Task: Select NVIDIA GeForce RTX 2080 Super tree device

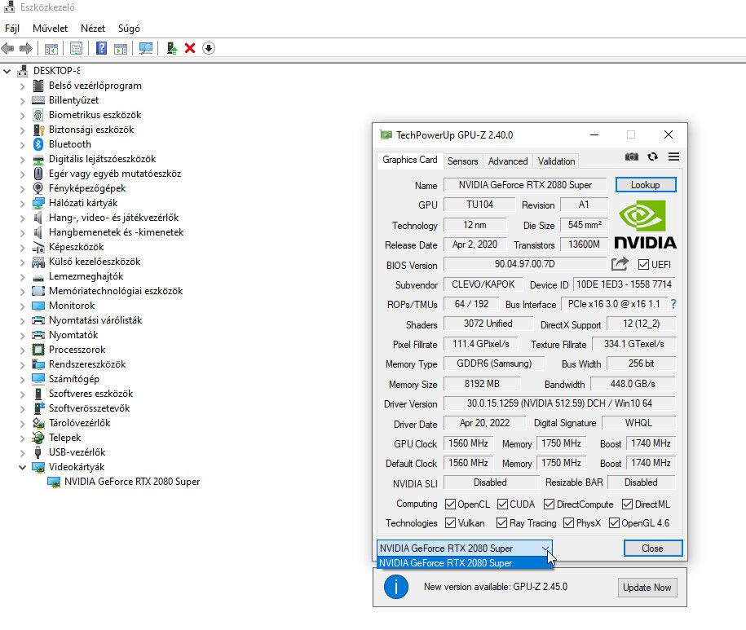Action: pyautogui.click(x=132, y=482)
